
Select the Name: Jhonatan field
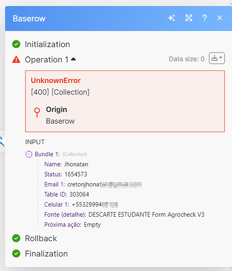(66, 164)
